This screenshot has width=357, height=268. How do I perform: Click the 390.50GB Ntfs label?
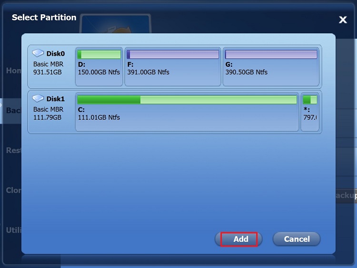click(x=247, y=72)
